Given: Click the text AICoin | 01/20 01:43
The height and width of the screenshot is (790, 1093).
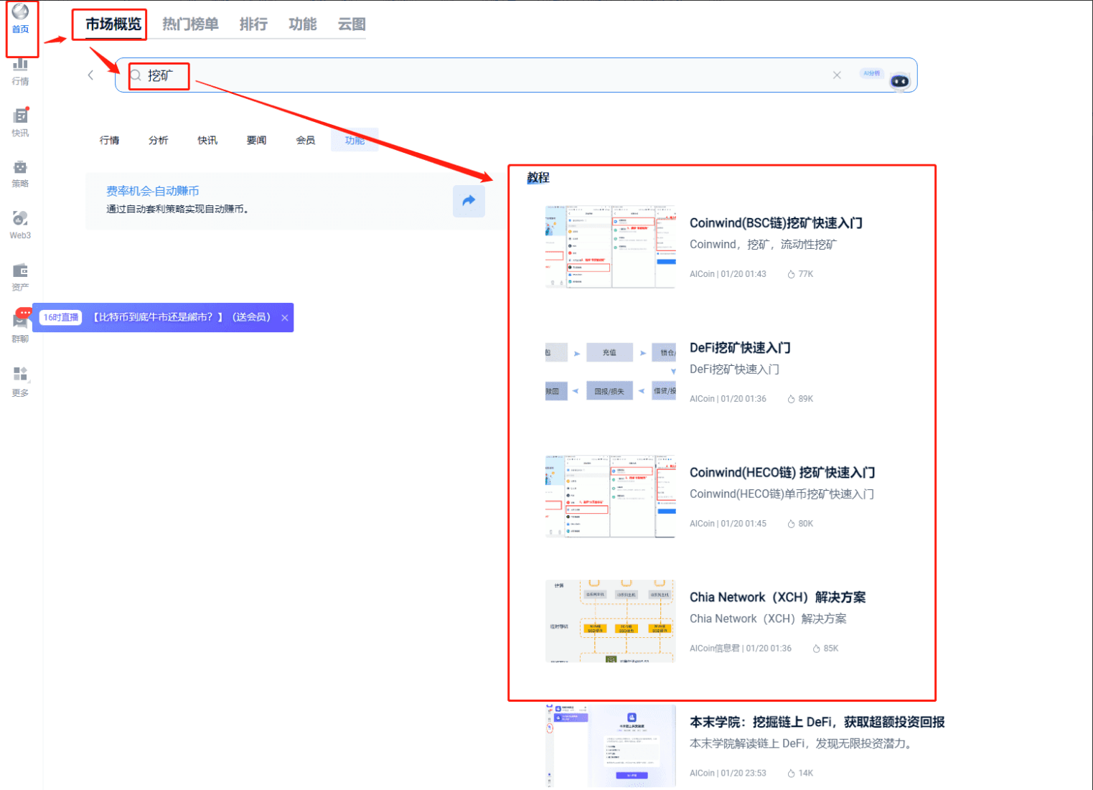Looking at the screenshot, I should point(728,274).
